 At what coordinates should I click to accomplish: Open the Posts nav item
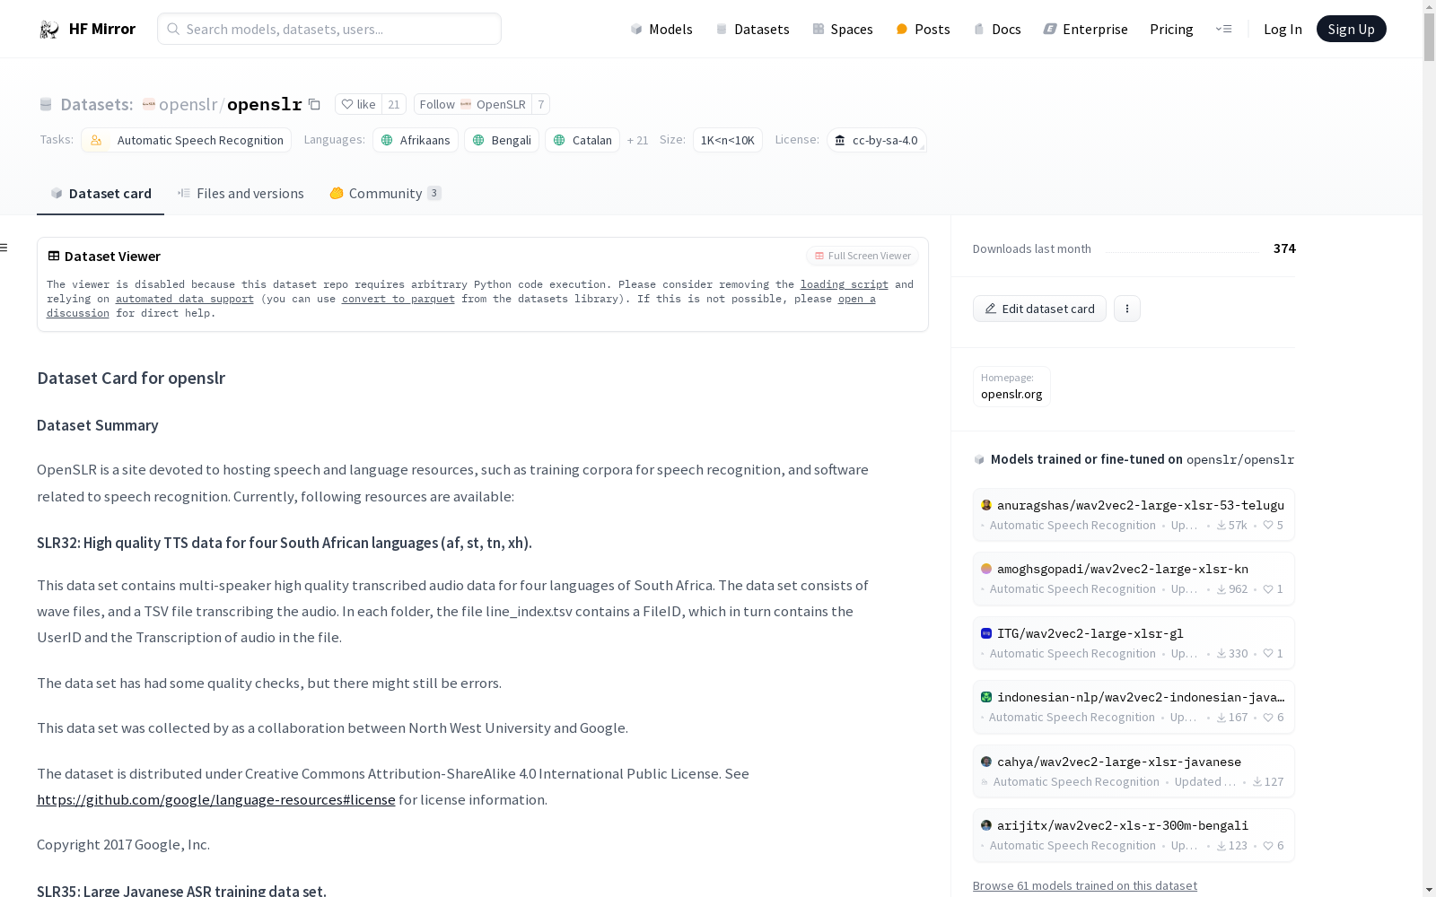pyautogui.click(x=924, y=30)
